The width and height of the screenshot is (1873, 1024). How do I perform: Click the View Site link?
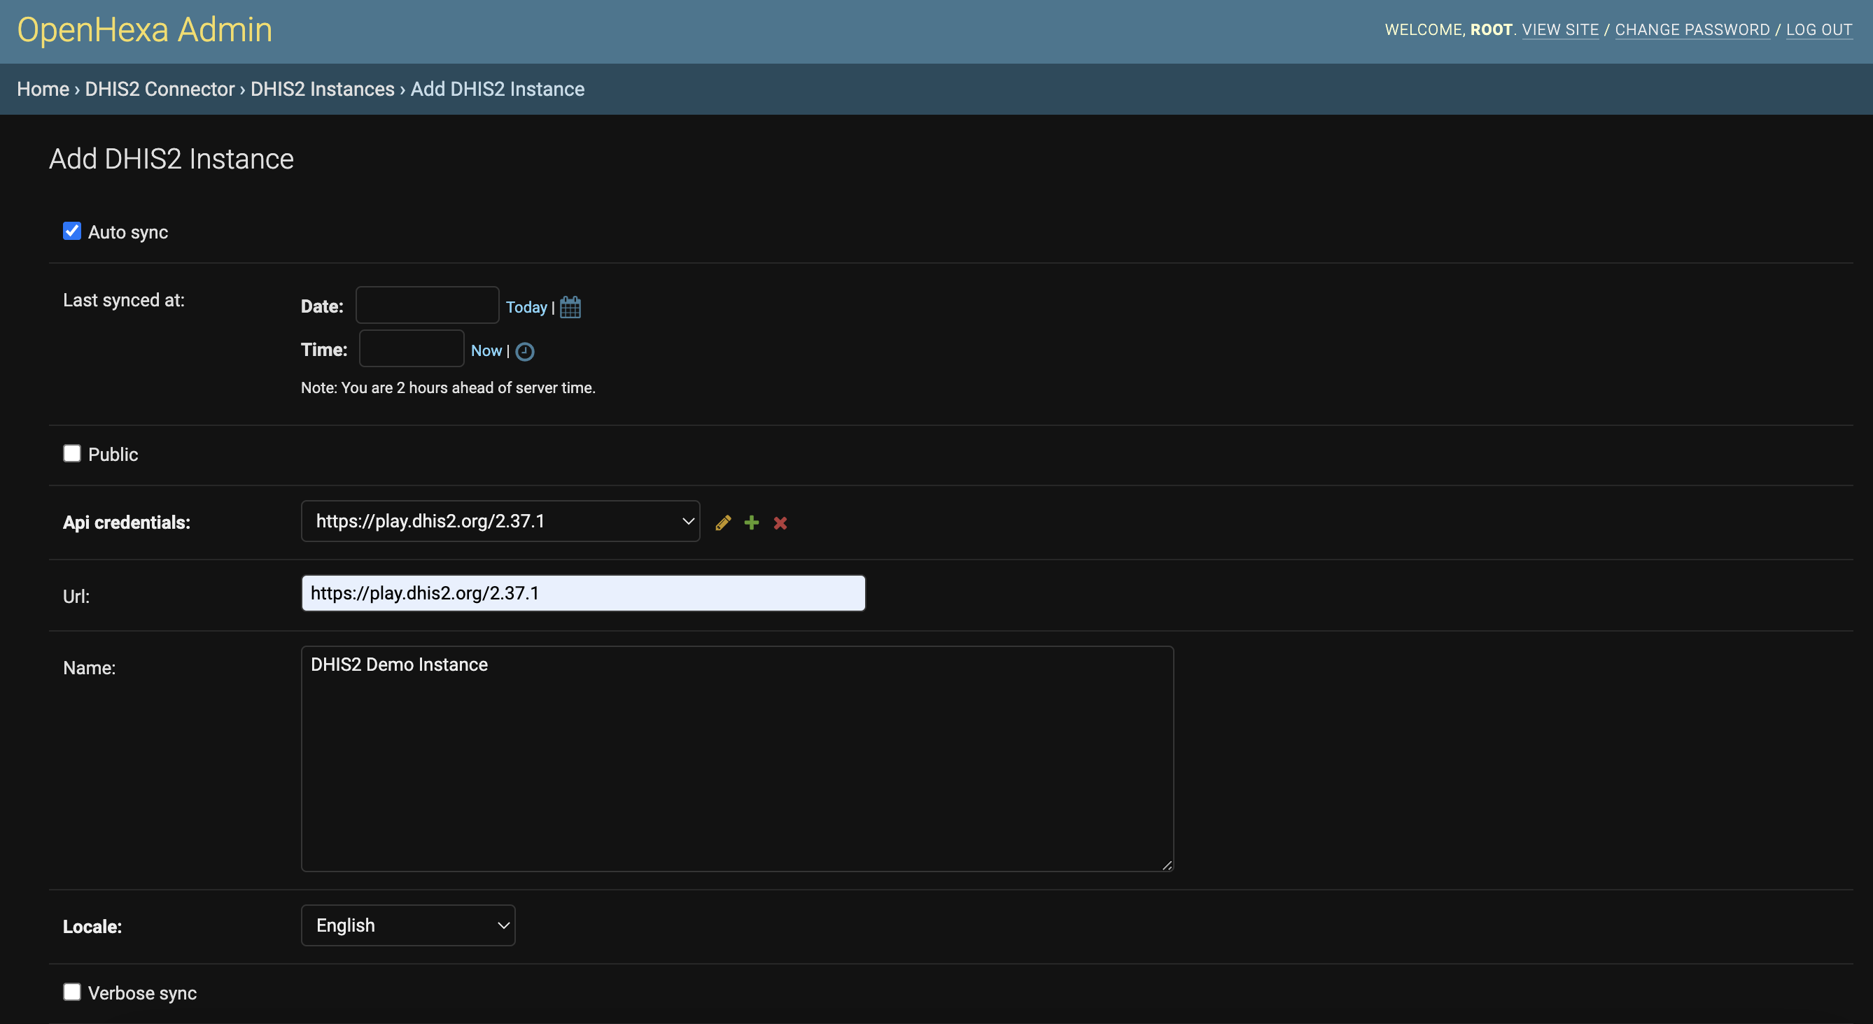click(1560, 30)
